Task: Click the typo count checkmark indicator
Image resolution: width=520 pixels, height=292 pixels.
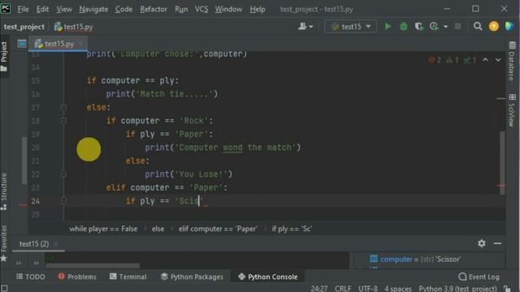Action: pyautogui.click(x=470, y=60)
